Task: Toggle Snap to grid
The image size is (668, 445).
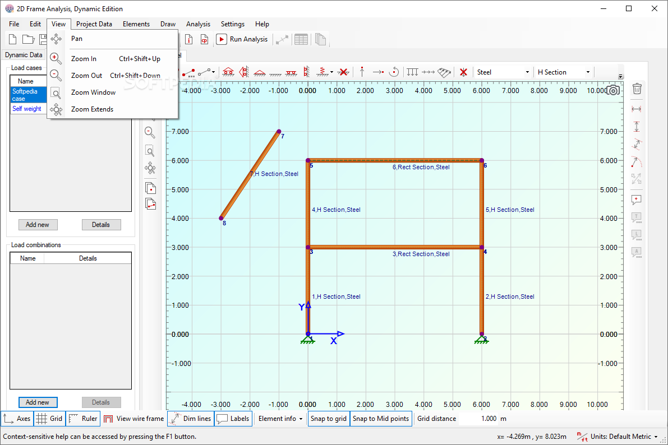Action: [x=329, y=419]
